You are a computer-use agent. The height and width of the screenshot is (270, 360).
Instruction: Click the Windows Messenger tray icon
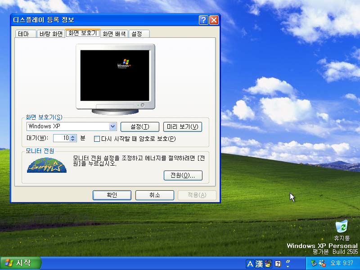pos(322,263)
